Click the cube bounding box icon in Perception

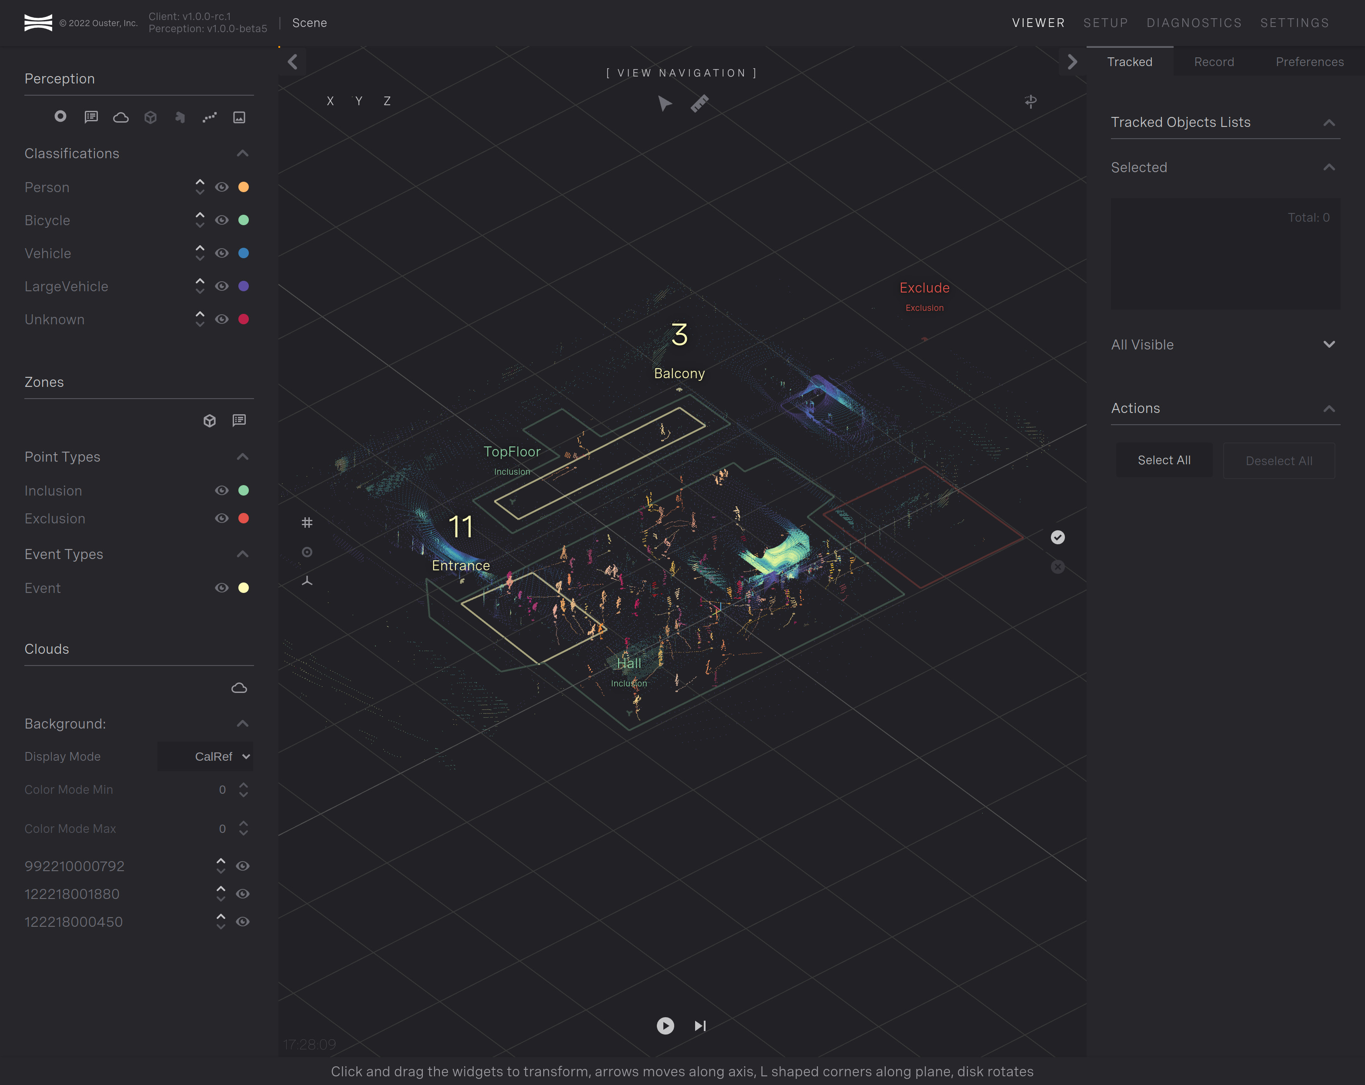coord(150,117)
